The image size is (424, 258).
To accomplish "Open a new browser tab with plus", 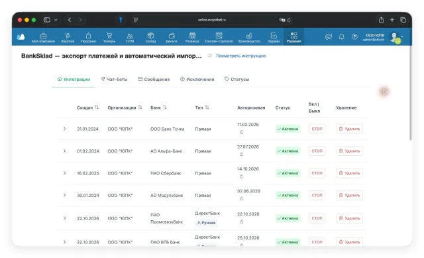I will point(392,20).
